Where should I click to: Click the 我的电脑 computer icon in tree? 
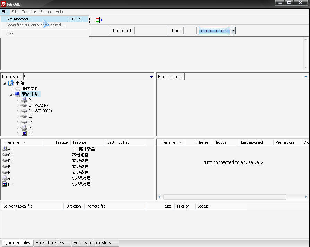tap(18, 94)
